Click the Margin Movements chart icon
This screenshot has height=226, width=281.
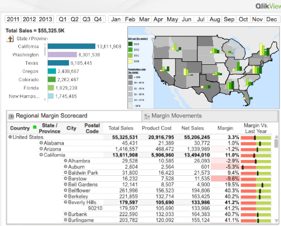147,116
